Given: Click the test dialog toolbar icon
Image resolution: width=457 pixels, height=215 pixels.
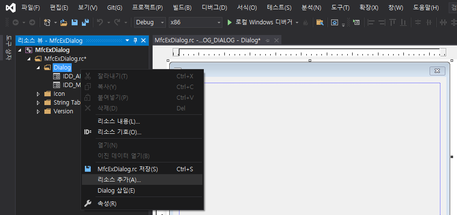Looking at the screenshot, I should click(x=356, y=22).
